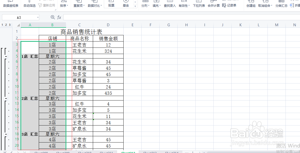Click 王老吉 in row 3
Image resolution: width=300 pixels, height=153 pixels.
coord(79,45)
